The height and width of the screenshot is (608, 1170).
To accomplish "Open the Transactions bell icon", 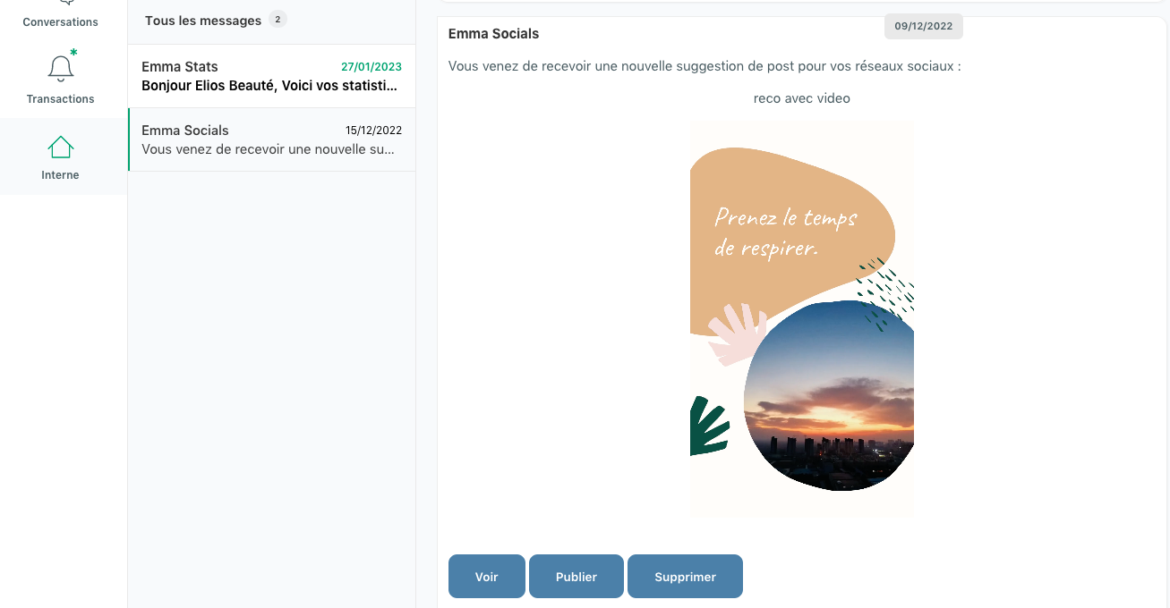I will click(x=61, y=68).
